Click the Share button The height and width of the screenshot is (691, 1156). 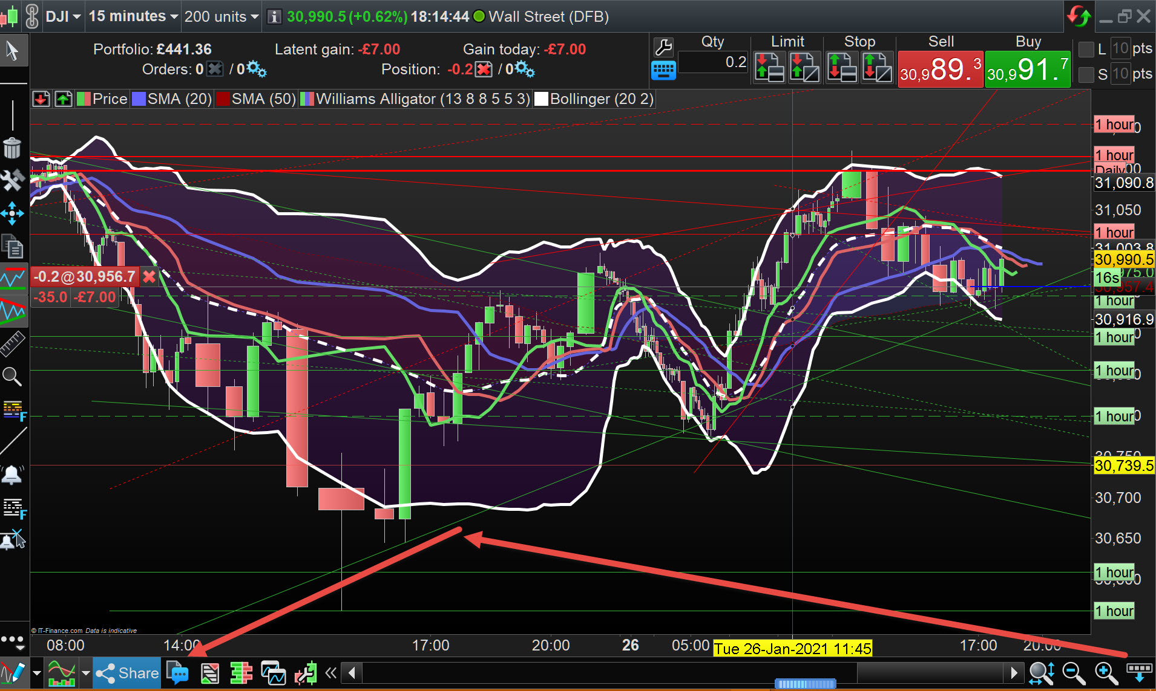126,673
